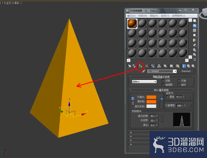207x158 pixels.
Task: Click the 不透明度 opacity map button
Action: (190, 105)
